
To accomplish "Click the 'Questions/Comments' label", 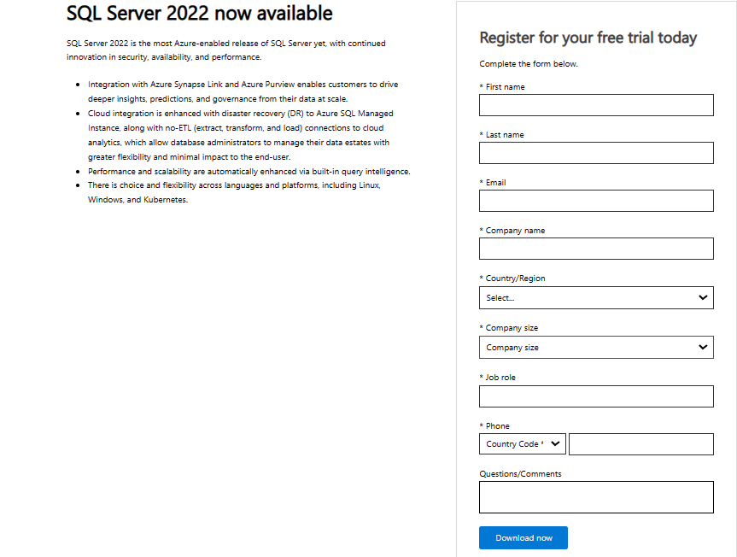I will point(520,474).
